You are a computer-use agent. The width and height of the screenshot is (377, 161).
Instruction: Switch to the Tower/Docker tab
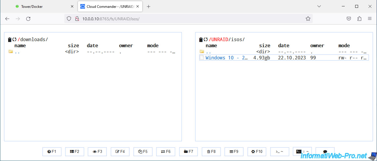coord(32,6)
